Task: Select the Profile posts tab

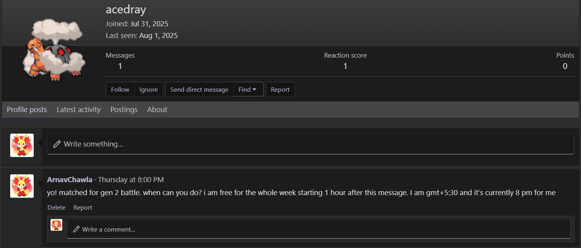Action: pos(27,110)
